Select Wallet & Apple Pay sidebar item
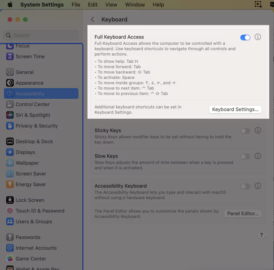The width and height of the screenshot is (274, 270). [41, 268]
